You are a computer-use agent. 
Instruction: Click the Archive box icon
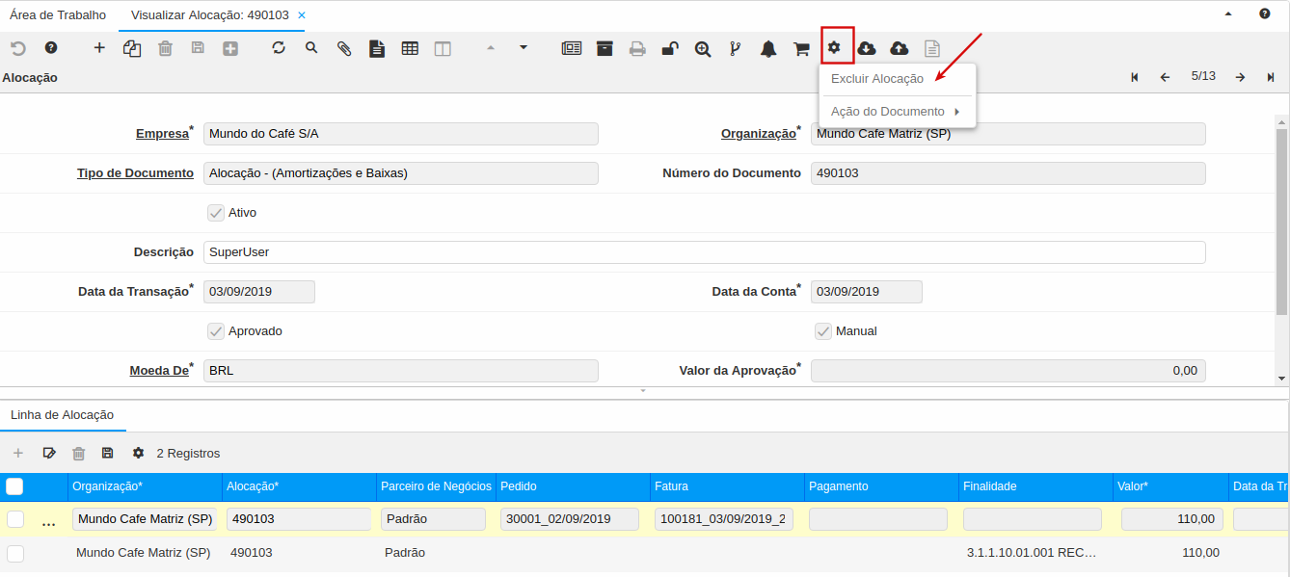tap(605, 48)
